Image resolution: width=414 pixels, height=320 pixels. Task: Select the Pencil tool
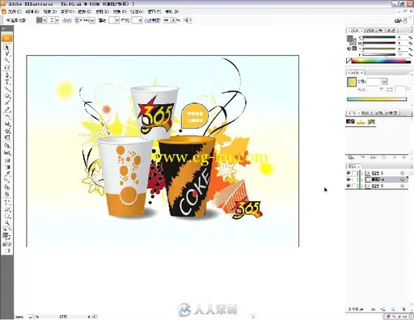pyautogui.click(x=7, y=110)
